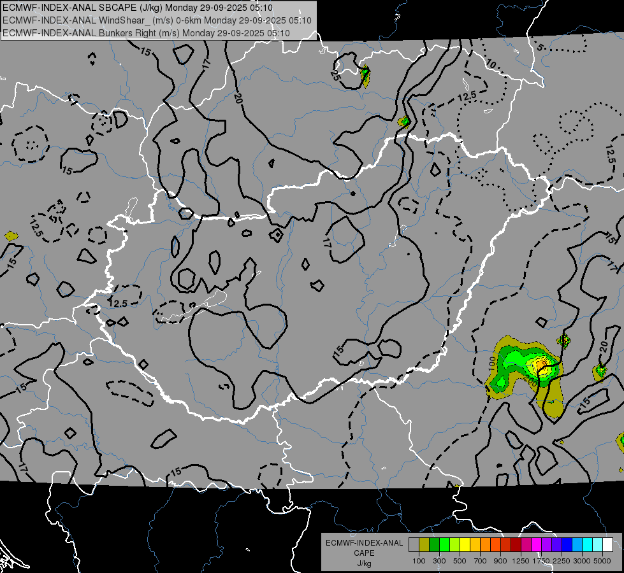Pick the white swatch at legend end

(x=607, y=545)
